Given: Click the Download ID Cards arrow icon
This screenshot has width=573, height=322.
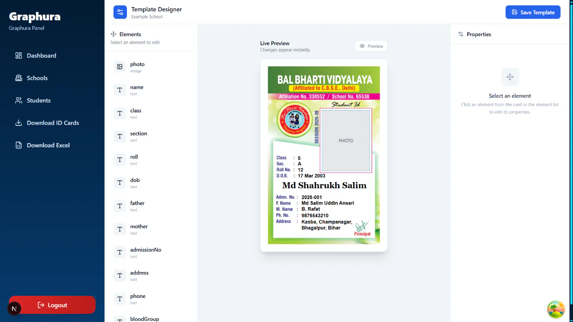Looking at the screenshot, I should tap(19, 123).
